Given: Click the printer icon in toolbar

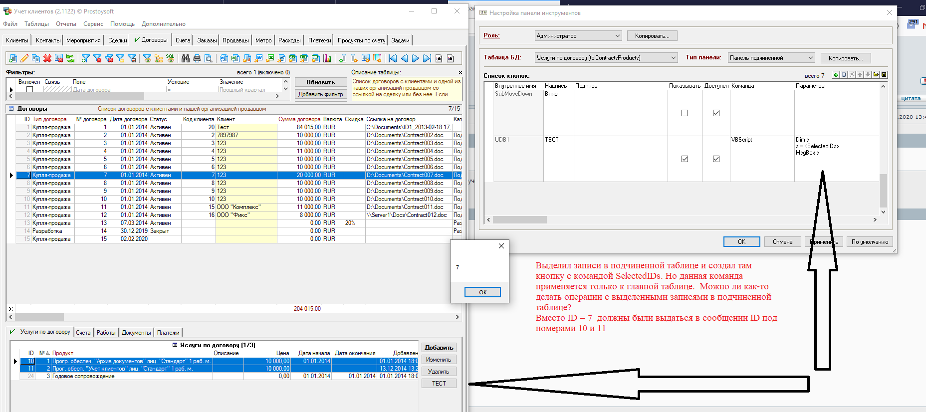Looking at the screenshot, I should pos(197,58).
